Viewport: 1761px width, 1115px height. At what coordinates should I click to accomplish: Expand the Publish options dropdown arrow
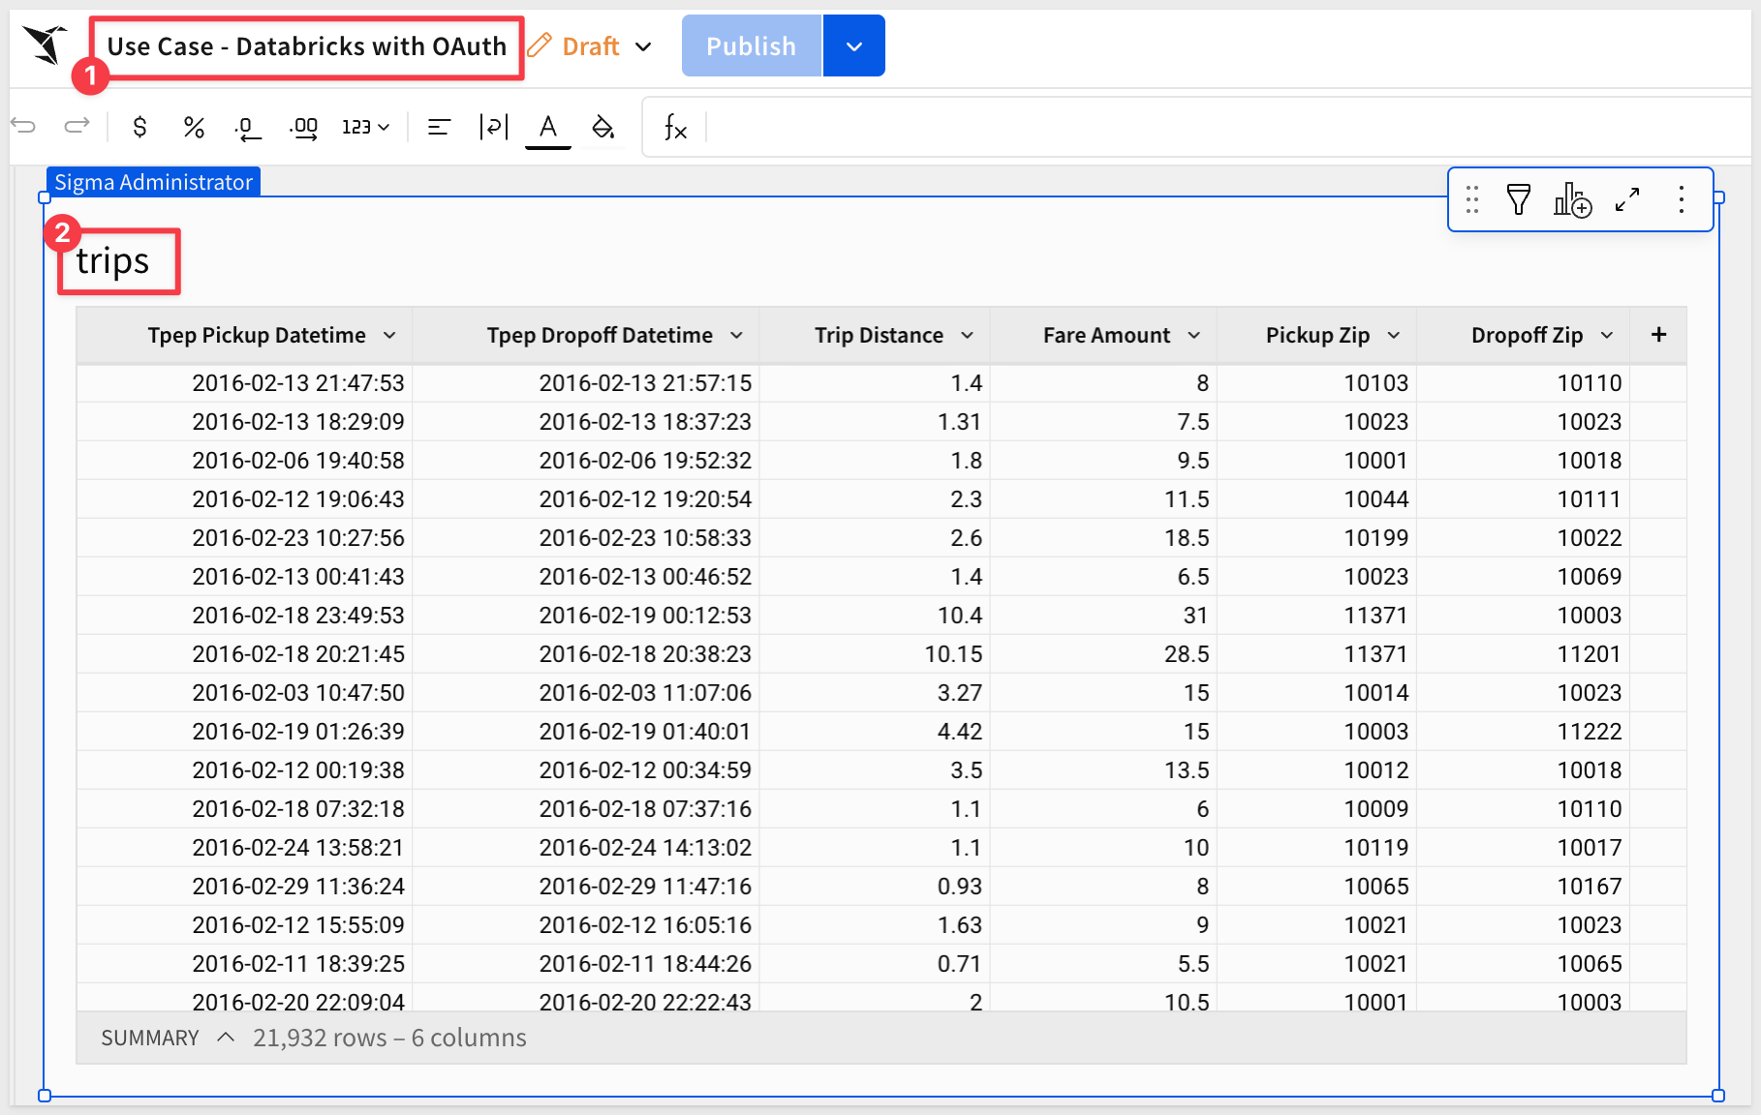point(853,46)
